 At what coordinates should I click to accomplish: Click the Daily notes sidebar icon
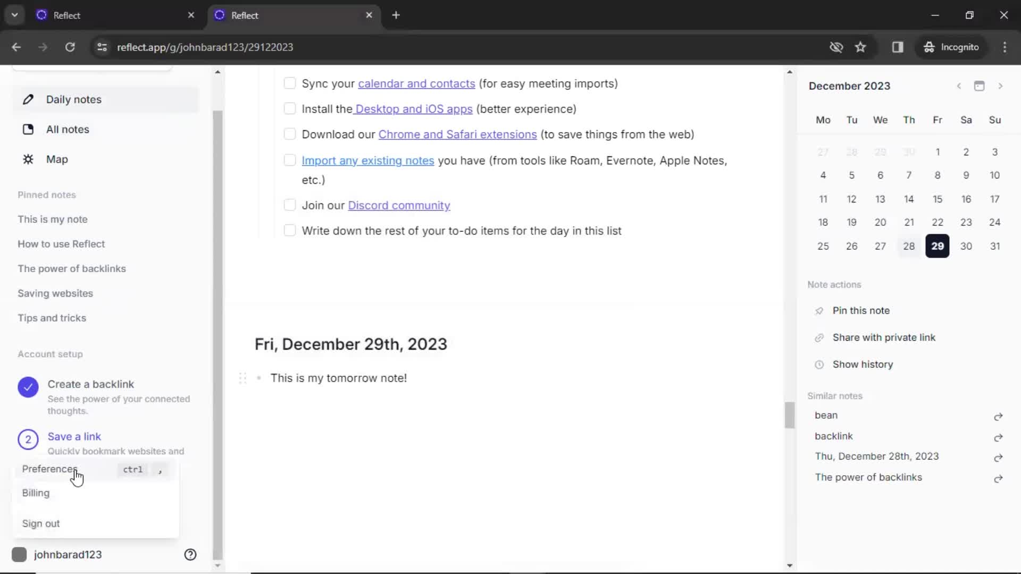28,99
